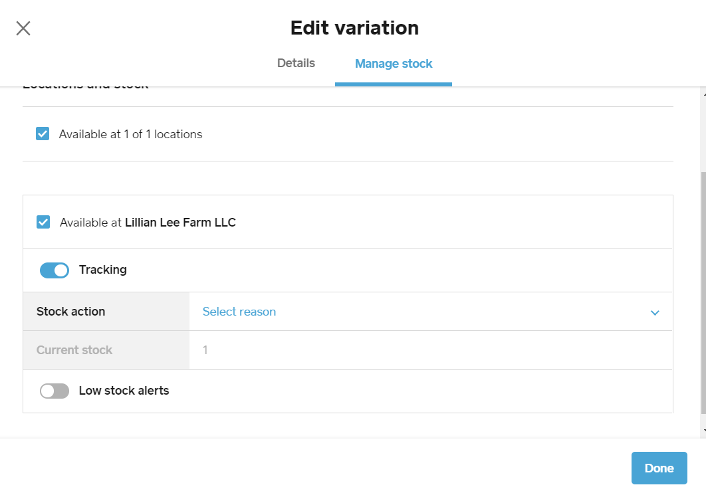
Task: Click the Done button
Action: 659,468
